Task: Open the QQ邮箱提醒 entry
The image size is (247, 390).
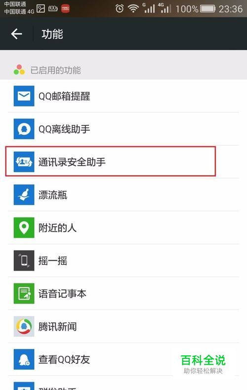Action: coord(123,96)
